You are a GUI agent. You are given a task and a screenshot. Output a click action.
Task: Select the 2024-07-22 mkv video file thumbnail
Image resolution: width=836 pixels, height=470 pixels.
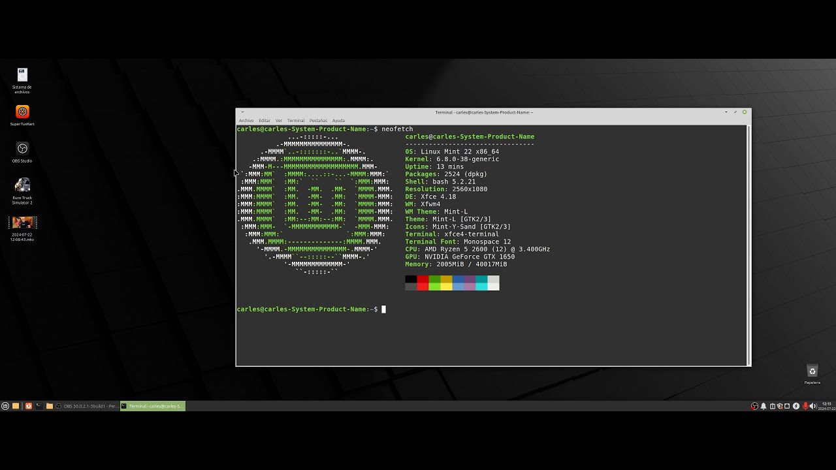[22, 228]
